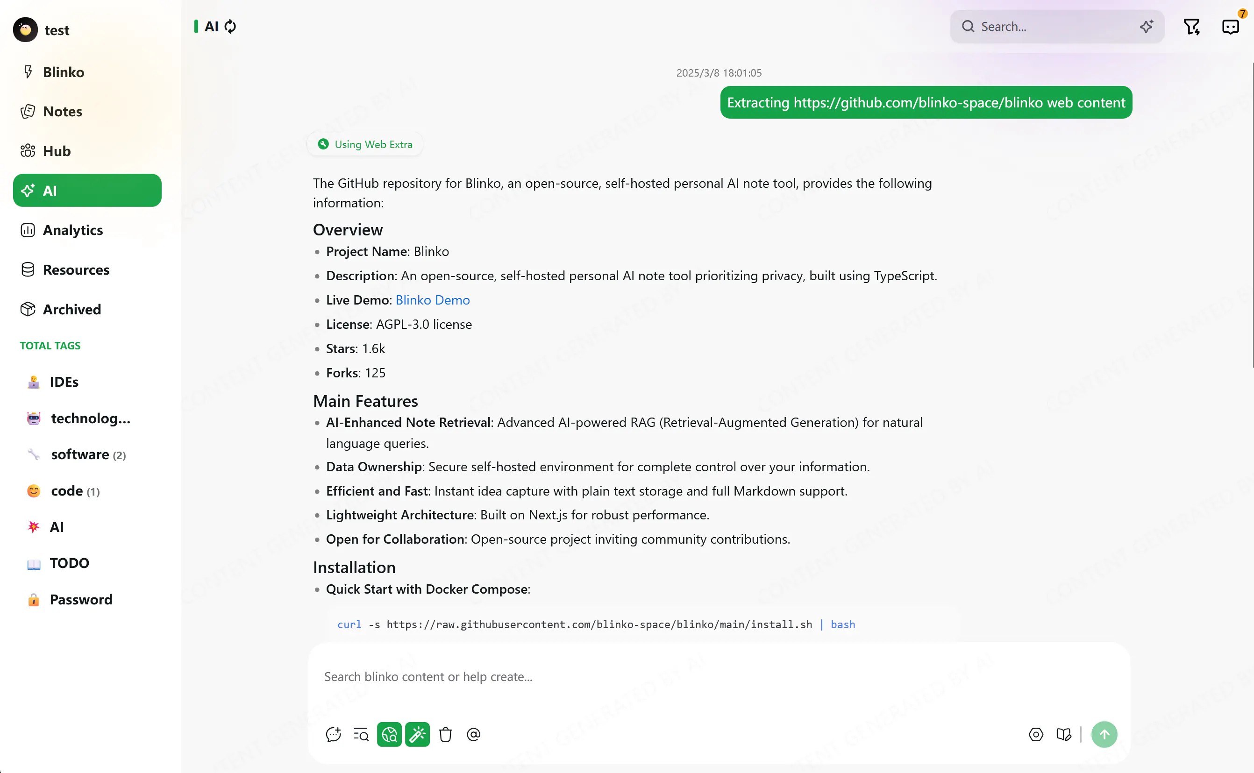Click the Overview heading
Viewport: 1254px width, 773px height.
[x=348, y=230]
